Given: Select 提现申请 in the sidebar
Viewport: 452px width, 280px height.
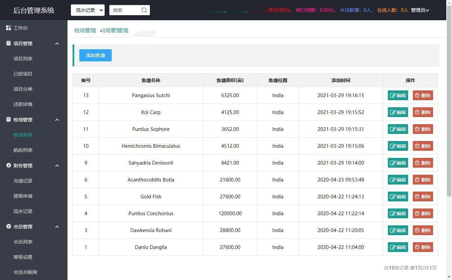Looking at the screenshot, I should (x=23, y=196).
